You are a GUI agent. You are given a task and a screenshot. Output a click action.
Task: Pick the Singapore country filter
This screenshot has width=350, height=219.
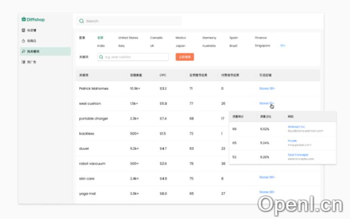262,46
